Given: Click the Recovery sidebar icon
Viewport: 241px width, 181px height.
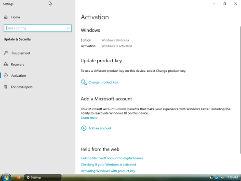Looking at the screenshot, I should coord(6,64).
